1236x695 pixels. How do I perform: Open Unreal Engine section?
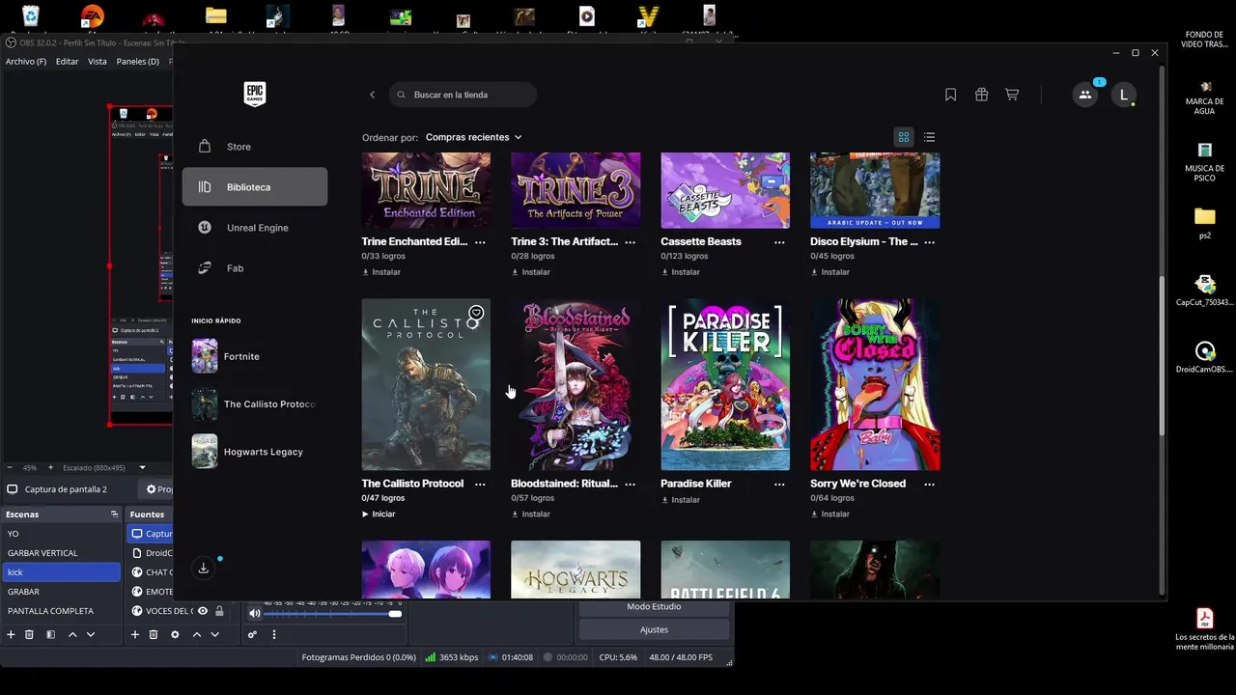click(x=255, y=228)
